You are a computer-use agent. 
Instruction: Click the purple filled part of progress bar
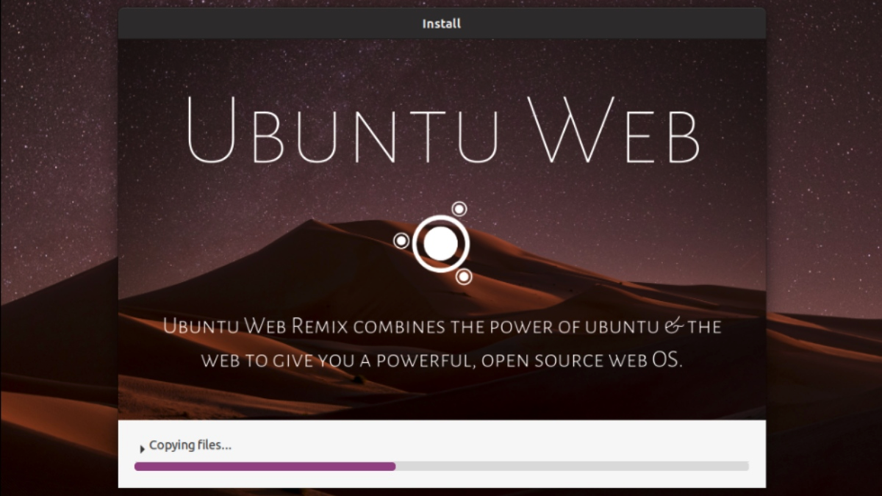[265, 466]
